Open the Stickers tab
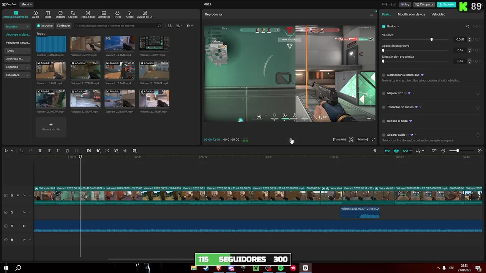486x273 pixels. click(x=60, y=14)
